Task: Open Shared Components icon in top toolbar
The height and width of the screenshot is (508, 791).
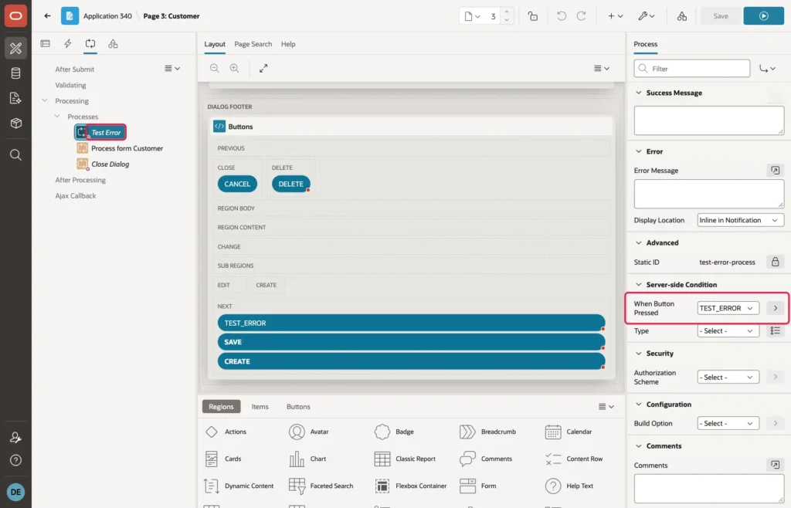Action: [x=681, y=16]
